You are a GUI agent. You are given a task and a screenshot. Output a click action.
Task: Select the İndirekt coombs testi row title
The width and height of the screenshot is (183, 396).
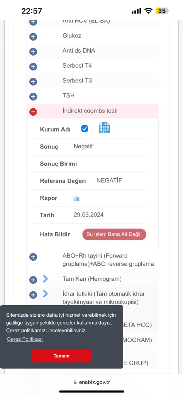(90, 111)
